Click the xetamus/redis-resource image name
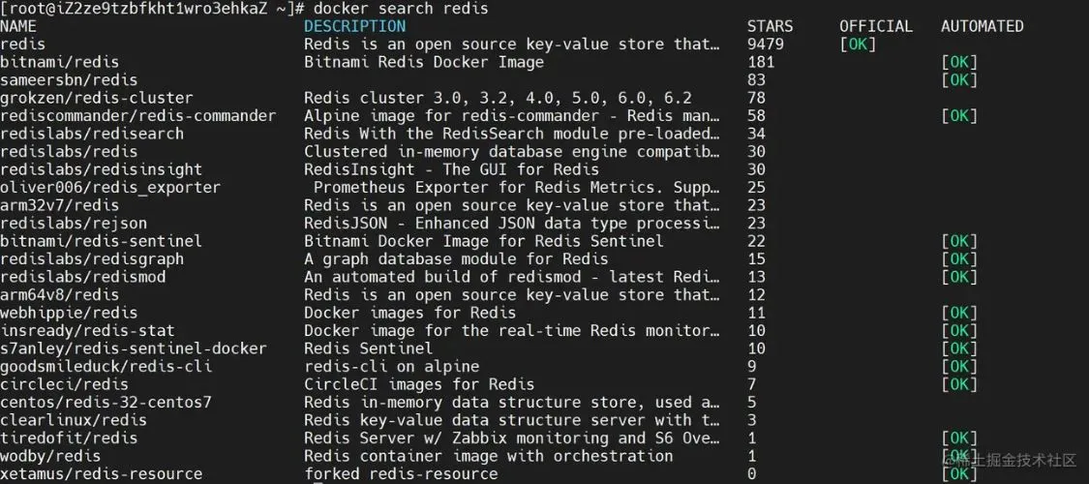The height and width of the screenshot is (484, 1089). click(101, 474)
